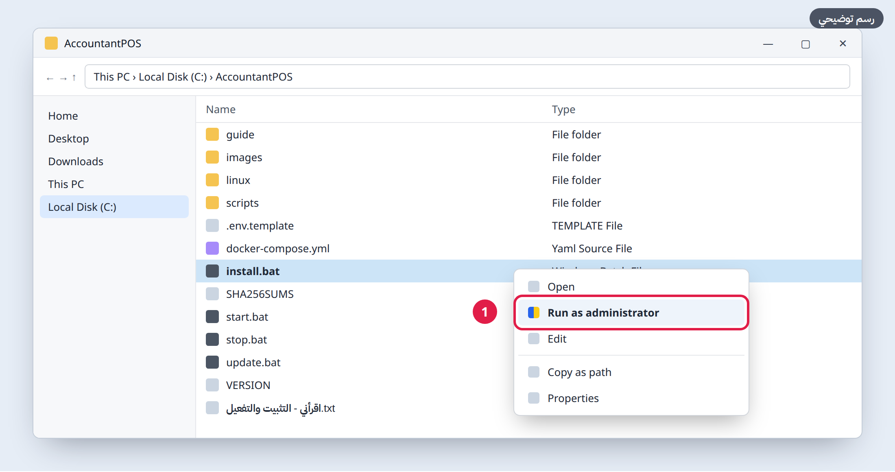Click Local Disk (C:) in the address path

point(173,77)
